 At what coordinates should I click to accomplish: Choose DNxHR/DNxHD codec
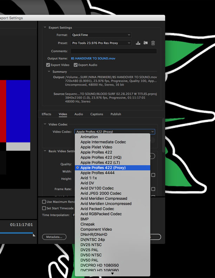pyautogui.click(x=112, y=234)
